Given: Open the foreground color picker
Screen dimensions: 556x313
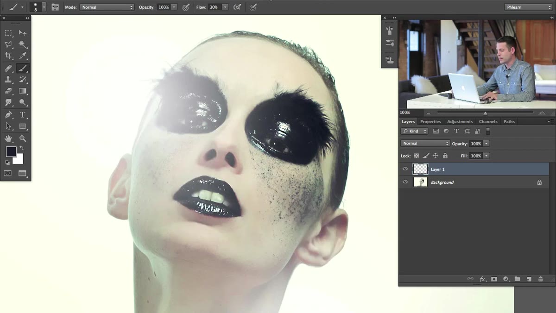Looking at the screenshot, I should [11, 151].
